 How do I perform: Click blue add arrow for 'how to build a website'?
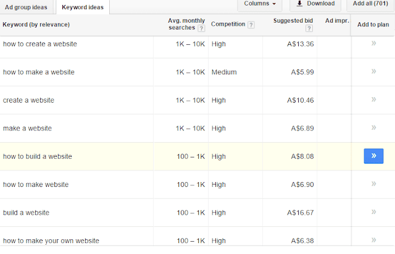tap(373, 156)
